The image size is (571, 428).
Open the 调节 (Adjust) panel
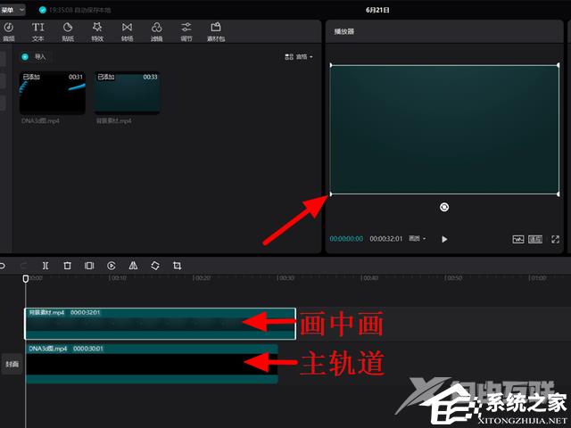click(x=186, y=31)
